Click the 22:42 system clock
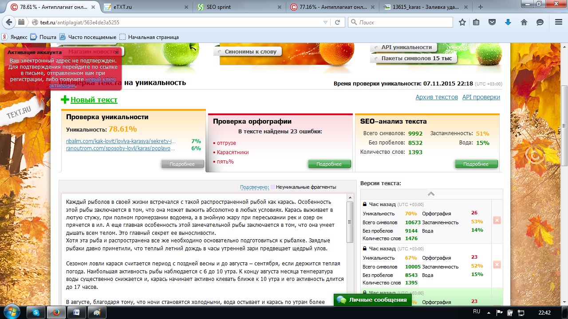 (544, 312)
